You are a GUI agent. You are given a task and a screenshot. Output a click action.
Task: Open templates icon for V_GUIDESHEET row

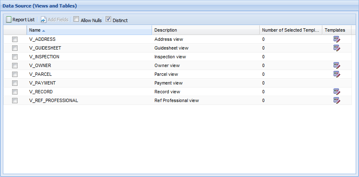[336, 48]
